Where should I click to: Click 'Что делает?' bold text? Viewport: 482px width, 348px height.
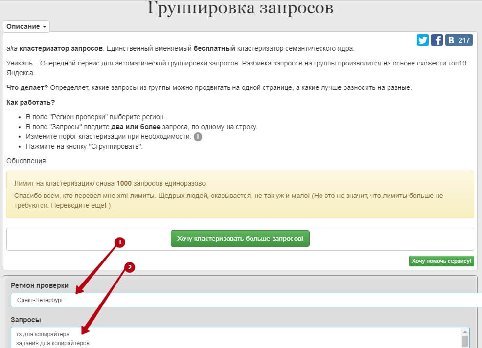(27, 87)
